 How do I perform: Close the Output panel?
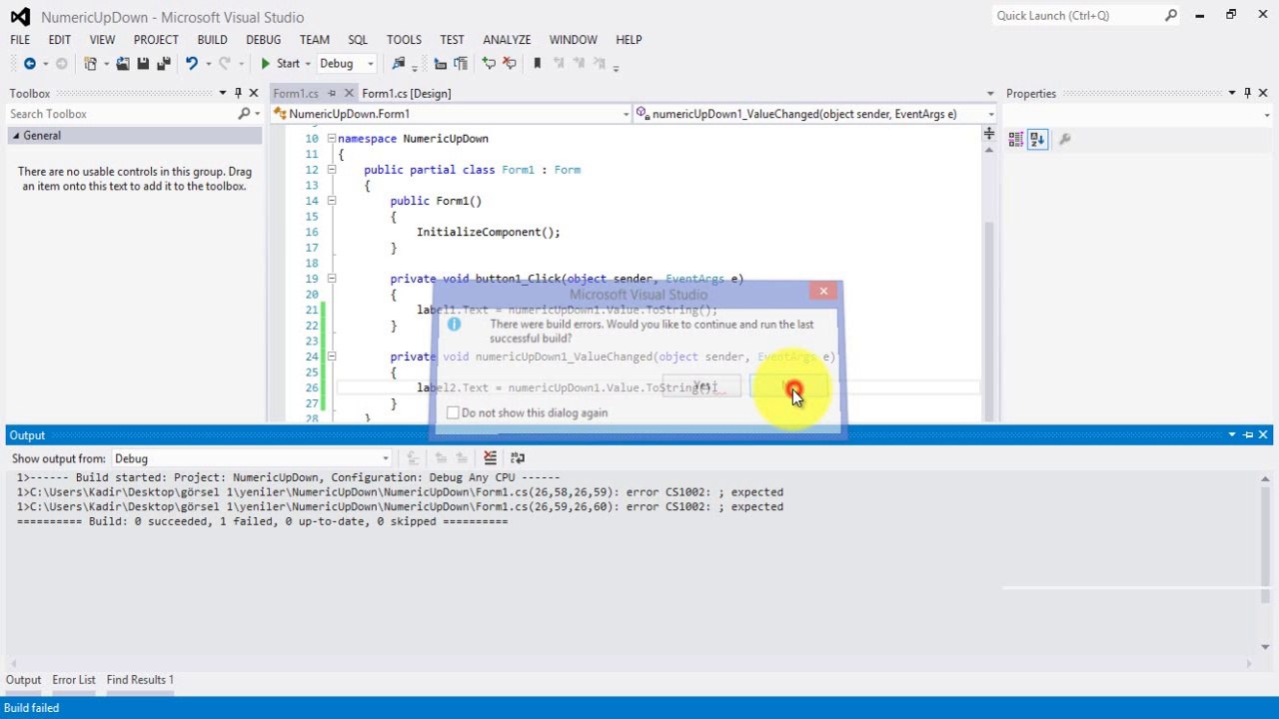[1263, 435]
